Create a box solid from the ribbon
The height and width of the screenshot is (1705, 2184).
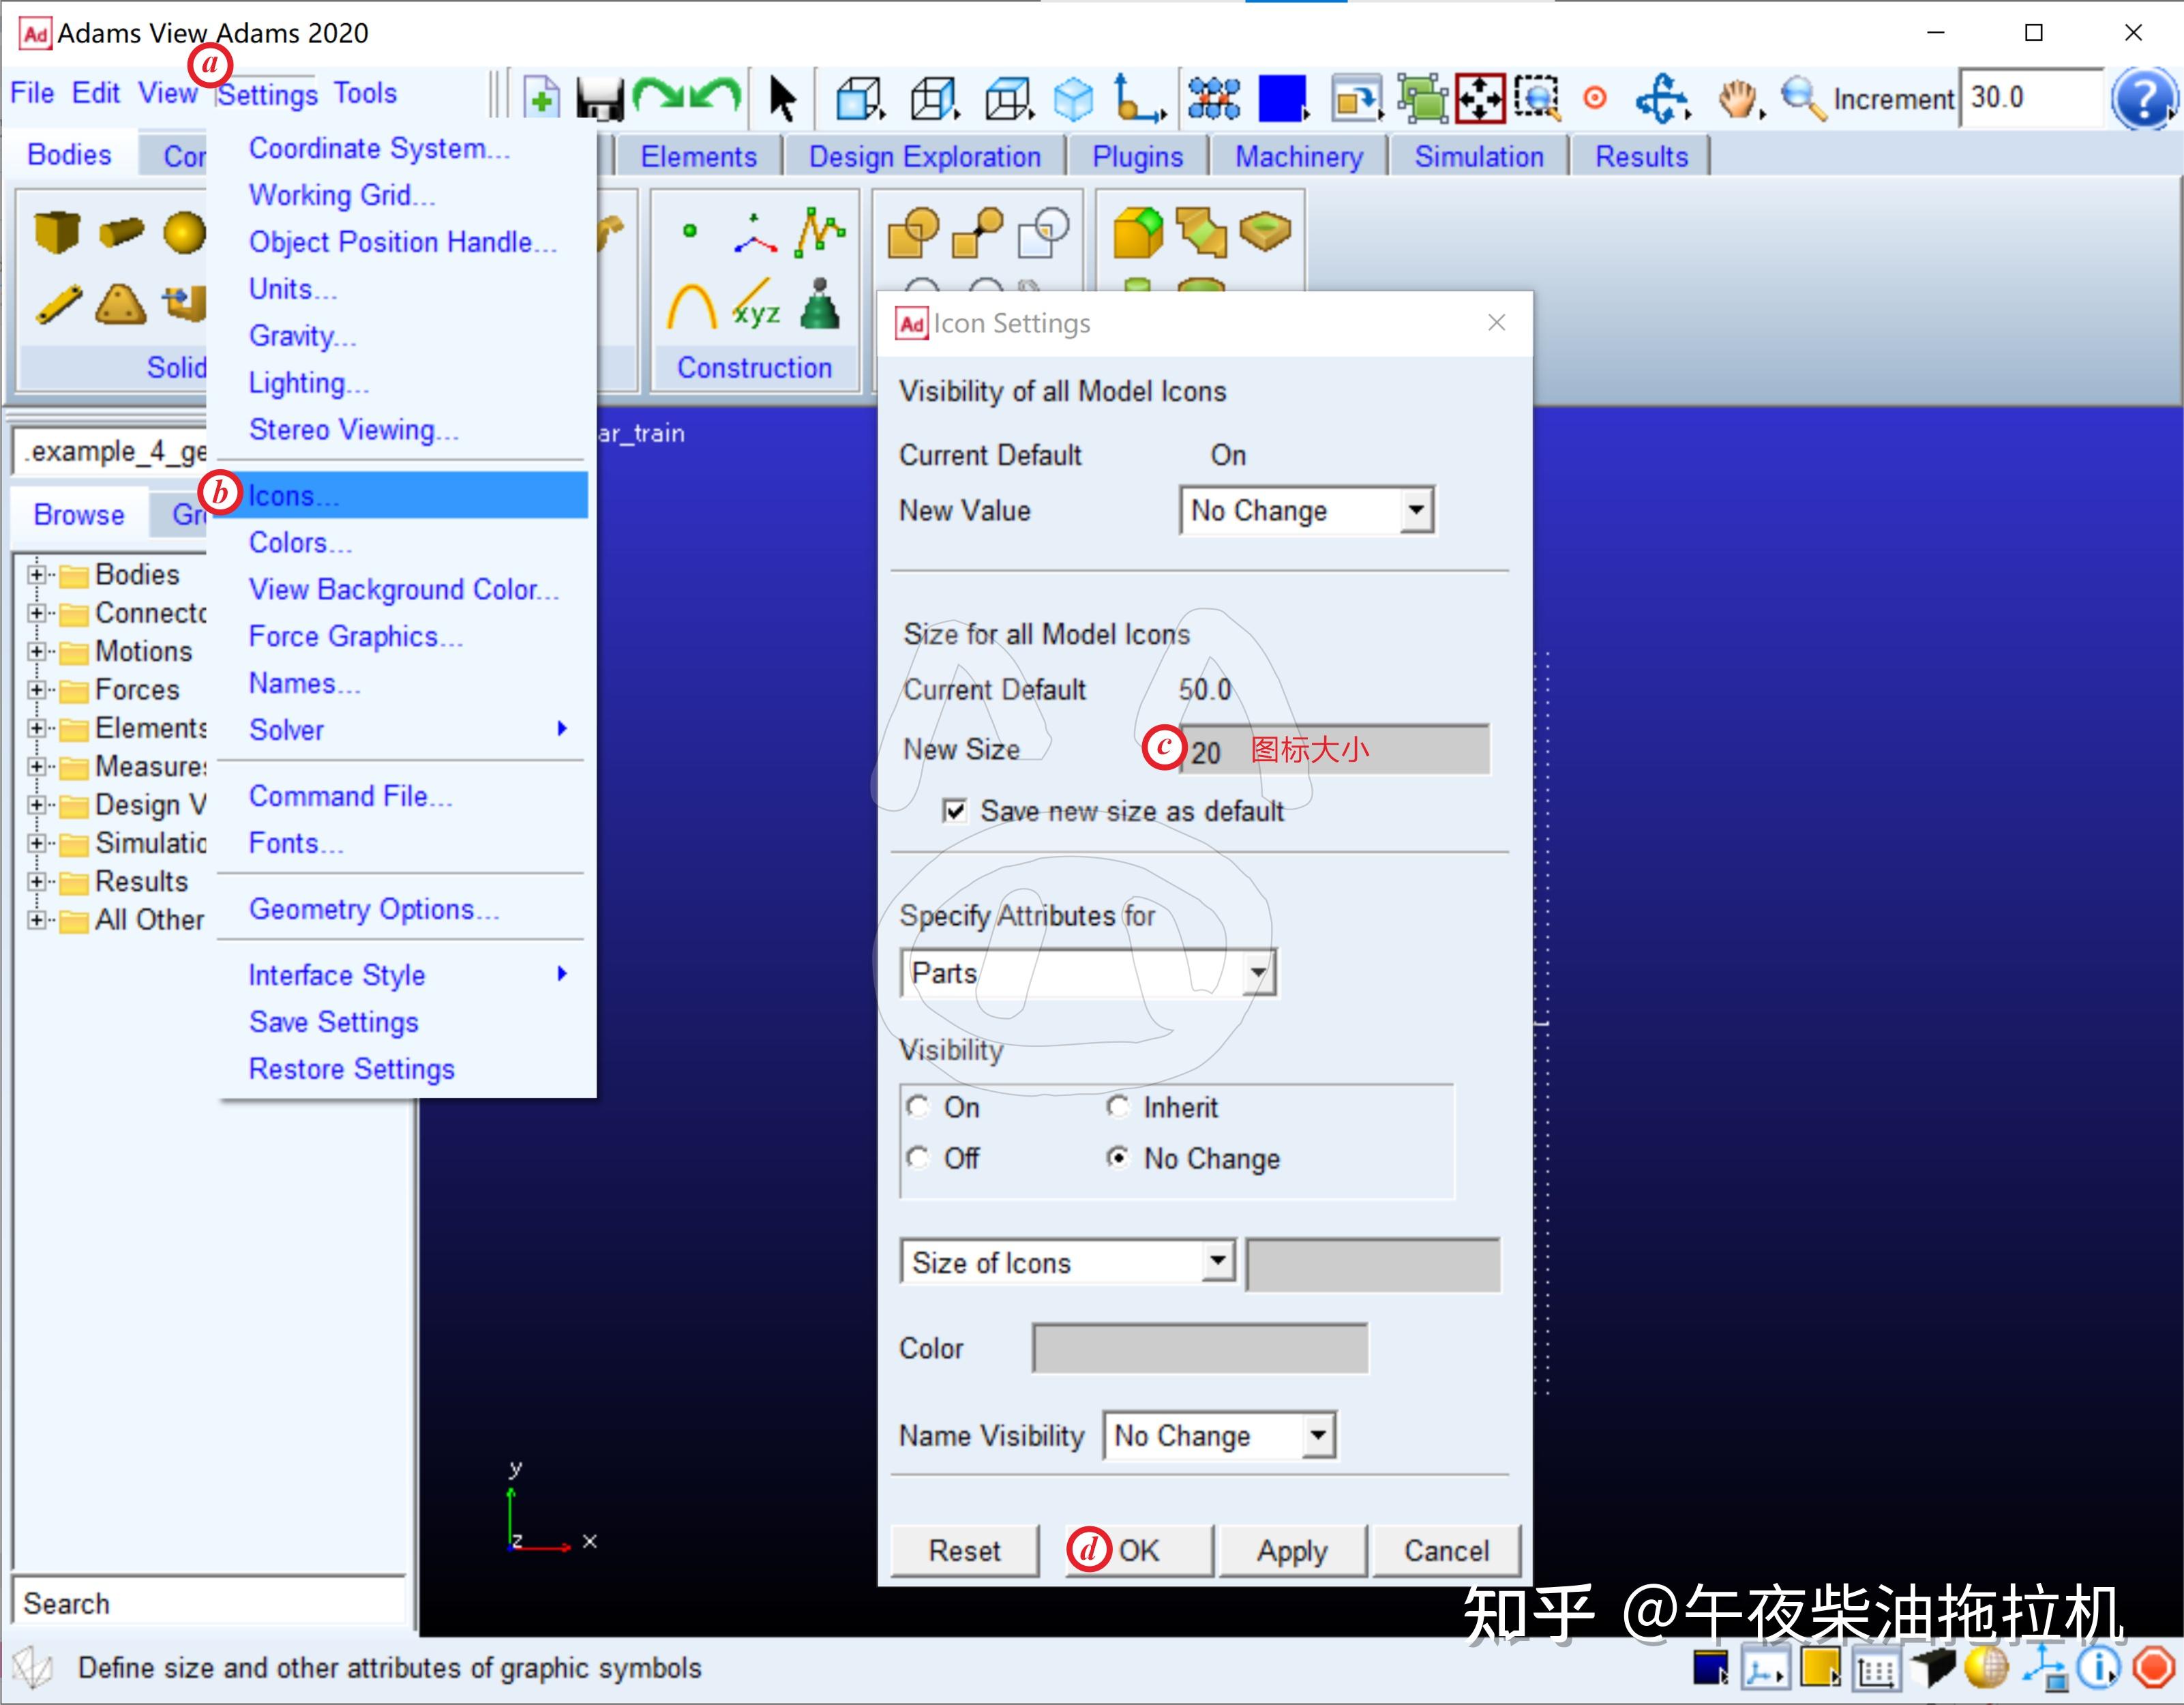point(56,233)
